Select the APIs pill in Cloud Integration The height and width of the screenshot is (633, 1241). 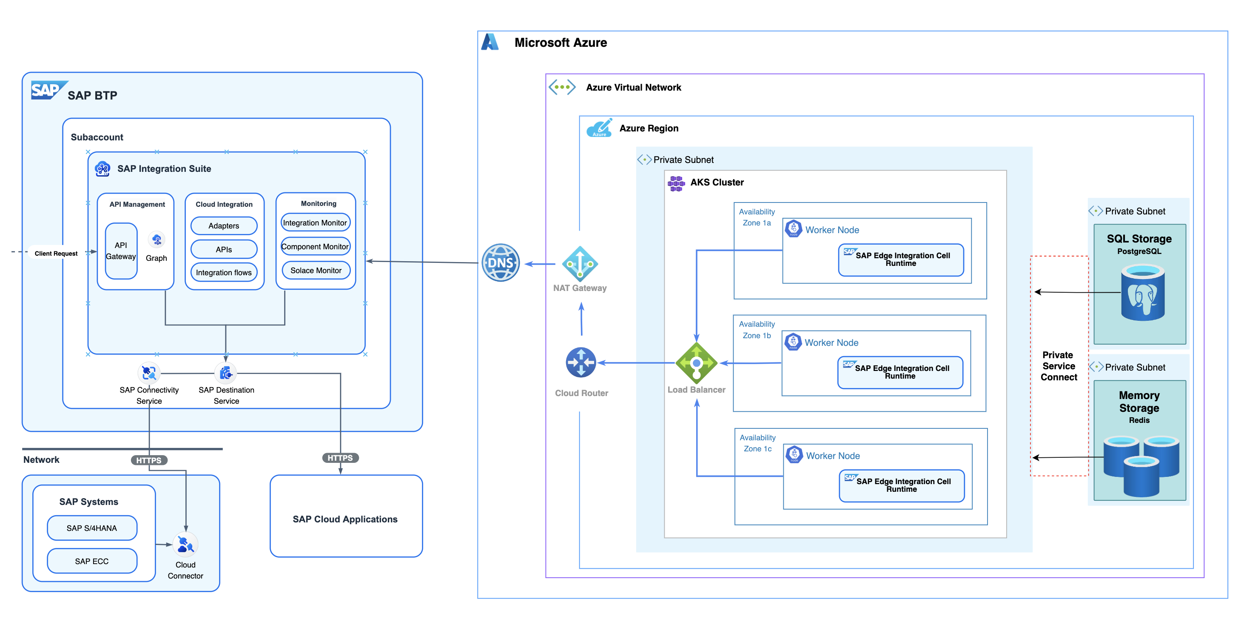[x=224, y=249]
